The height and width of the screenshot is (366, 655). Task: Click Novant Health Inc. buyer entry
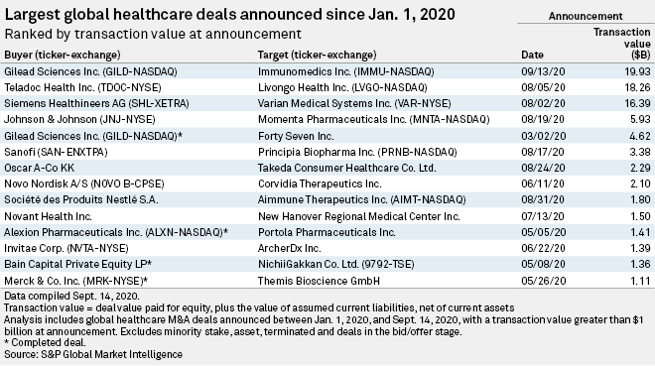pos(48,216)
